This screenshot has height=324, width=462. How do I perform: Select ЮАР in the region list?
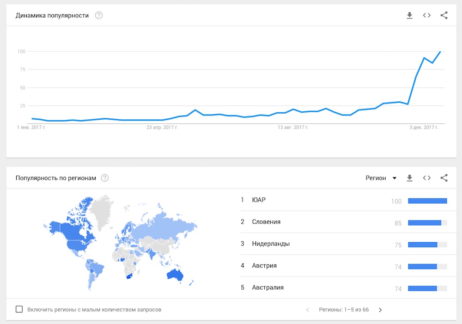344,200
